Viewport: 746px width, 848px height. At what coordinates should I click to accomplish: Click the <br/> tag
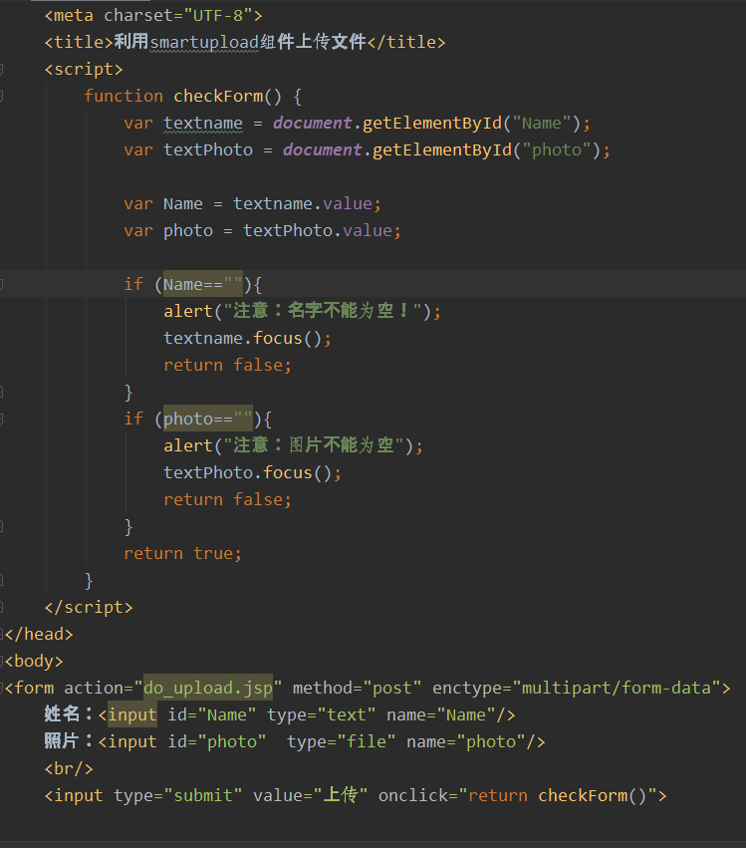click(x=69, y=768)
